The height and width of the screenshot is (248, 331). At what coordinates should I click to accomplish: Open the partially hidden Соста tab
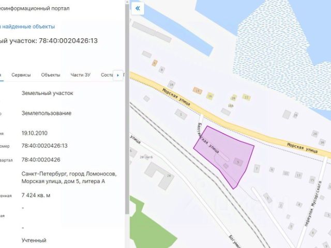click(x=107, y=75)
